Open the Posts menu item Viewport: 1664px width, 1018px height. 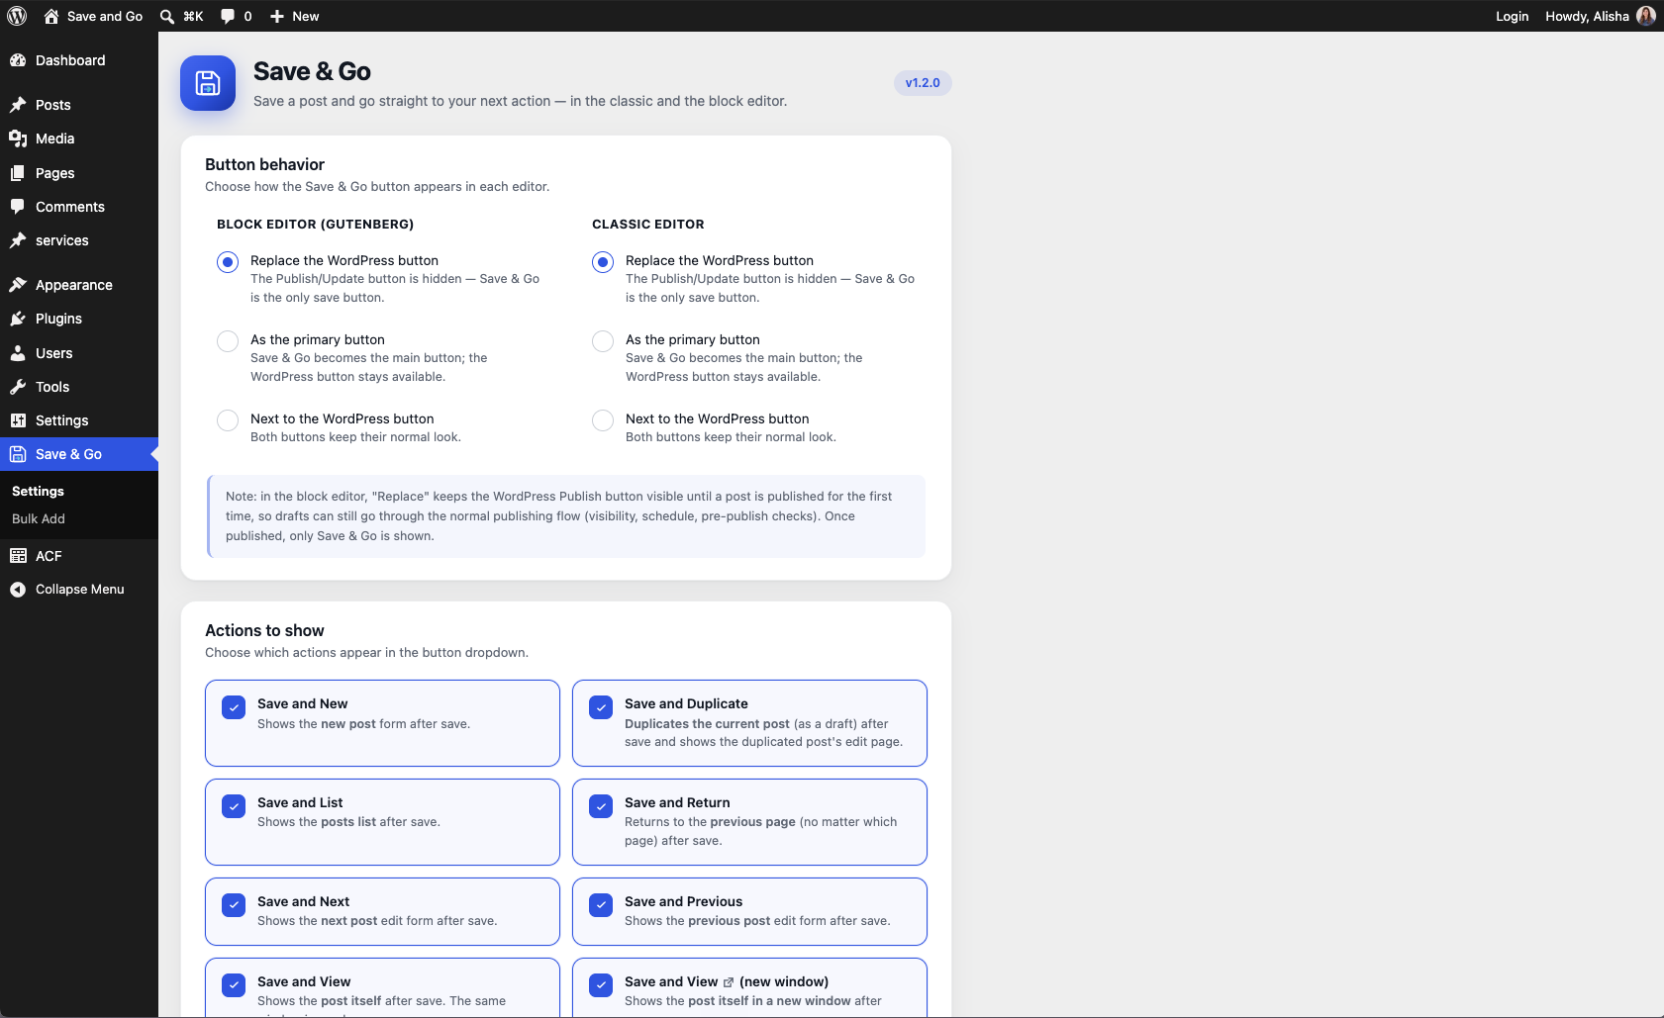pyautogui.click(x=79, y=105)
